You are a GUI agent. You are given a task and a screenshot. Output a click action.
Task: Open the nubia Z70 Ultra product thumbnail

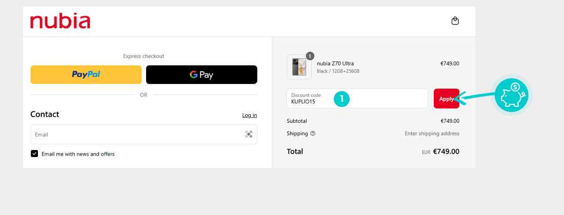coord(299,67)
